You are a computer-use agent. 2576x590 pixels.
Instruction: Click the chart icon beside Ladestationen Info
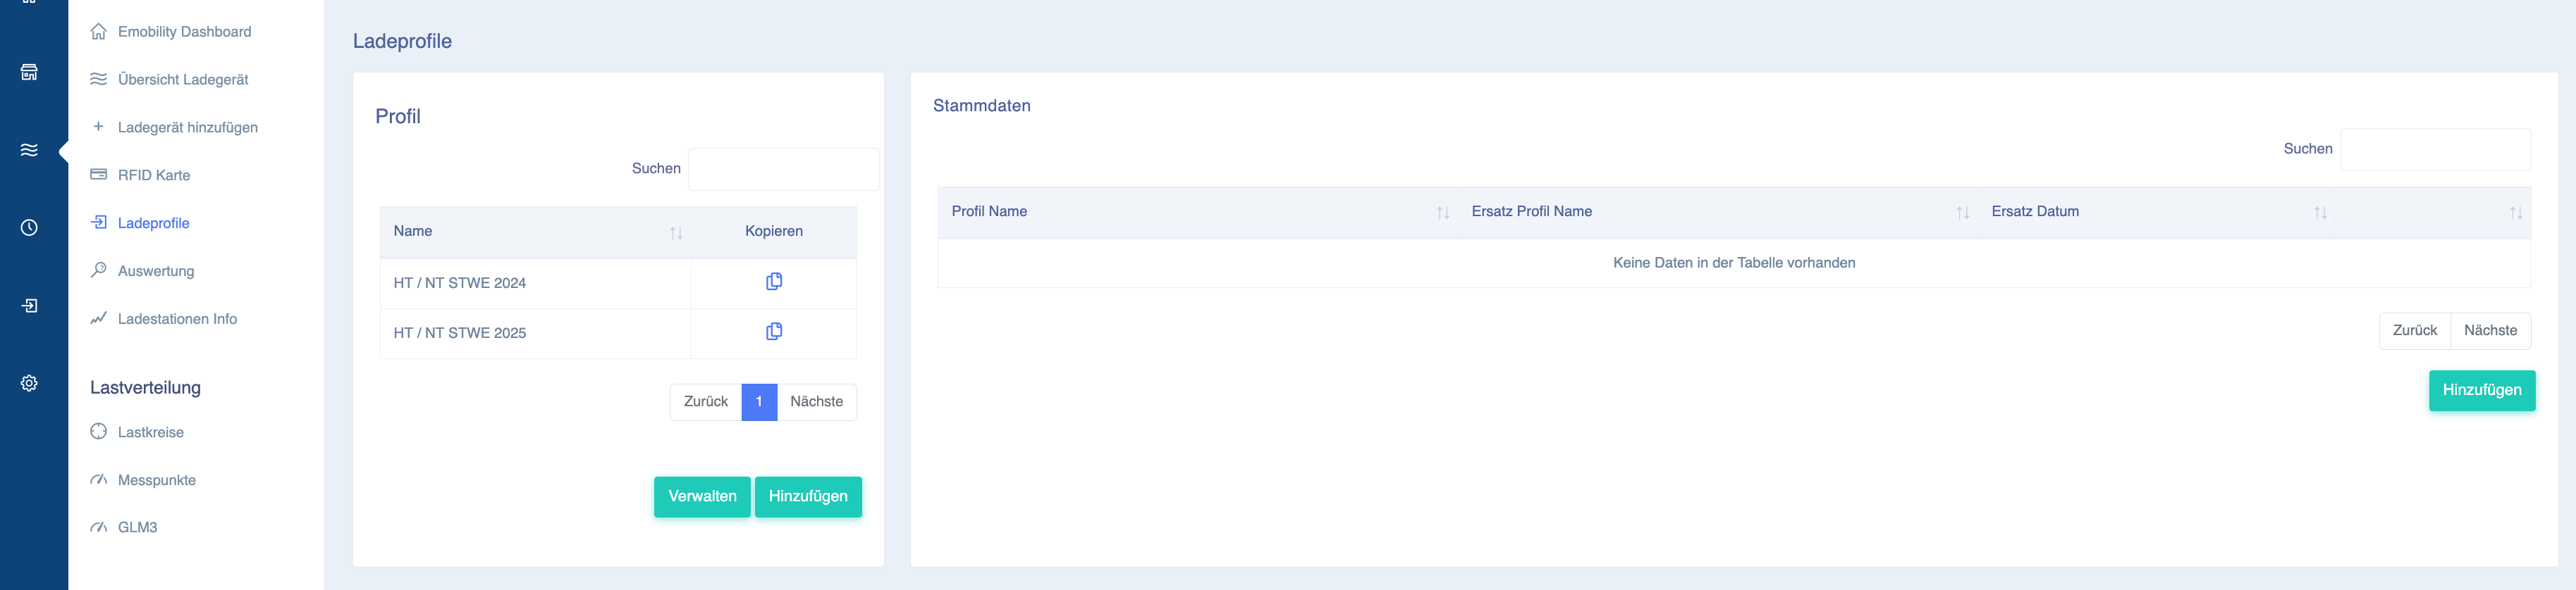click(x=98, y=318)
